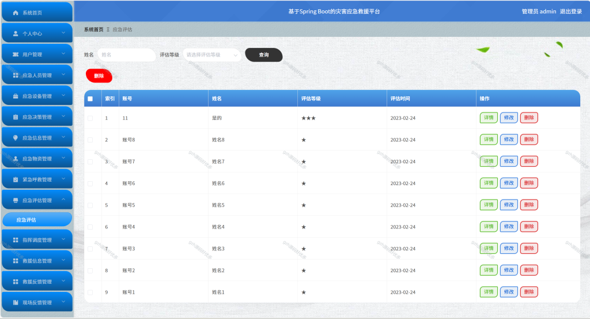Check the row for 账号6
Image resolution: width=590 pixels, height=319 pixels.
point(90,183)
